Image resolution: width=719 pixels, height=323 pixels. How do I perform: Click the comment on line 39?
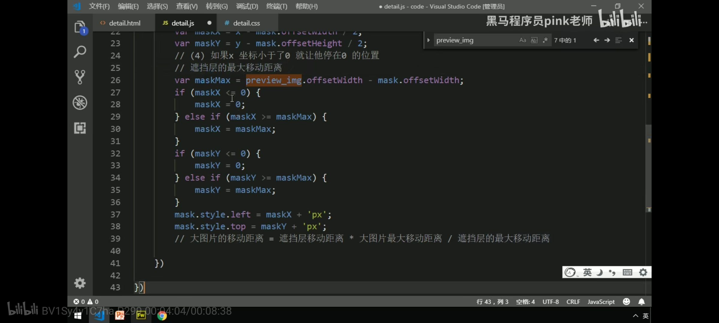coord(362,238)
